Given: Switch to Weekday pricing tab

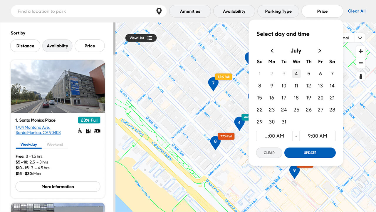Looking at the screenshot, I should (28, 144).
